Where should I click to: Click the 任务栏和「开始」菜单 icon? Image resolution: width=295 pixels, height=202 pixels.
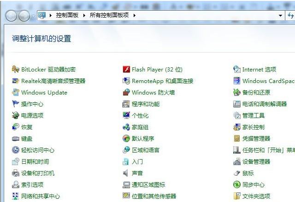(x=237, y=150)
